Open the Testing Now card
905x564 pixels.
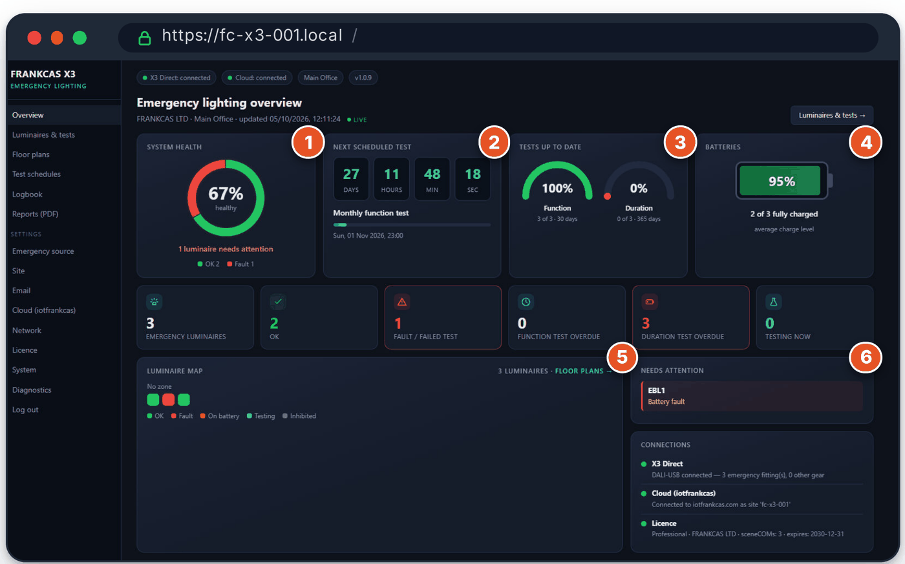(814, 318)
